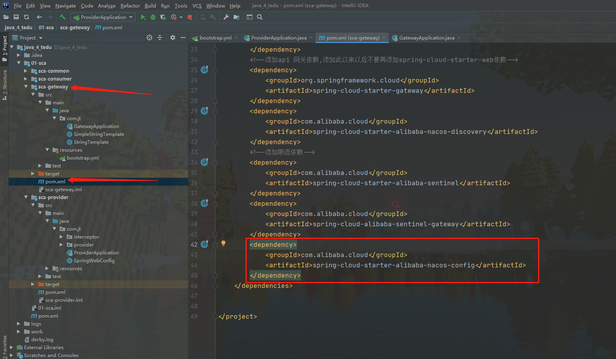
Task: Click the locate-in-tree target icon
Action: coord(149,38)
